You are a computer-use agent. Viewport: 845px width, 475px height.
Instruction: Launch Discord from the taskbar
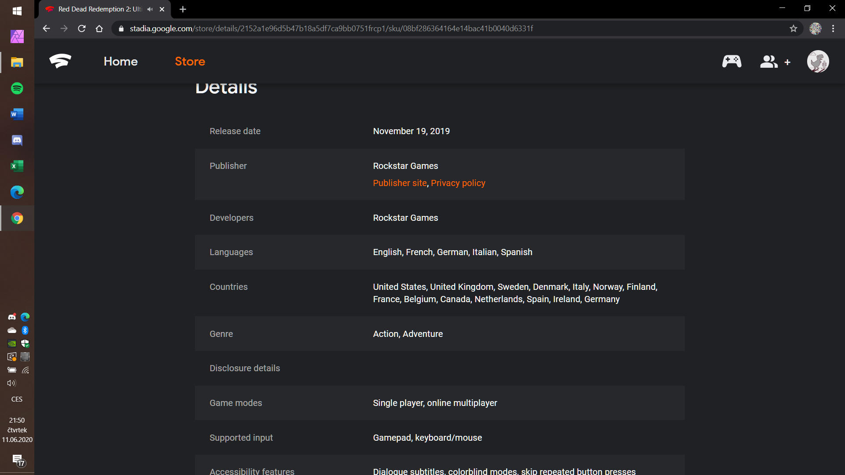pos(17,140)
